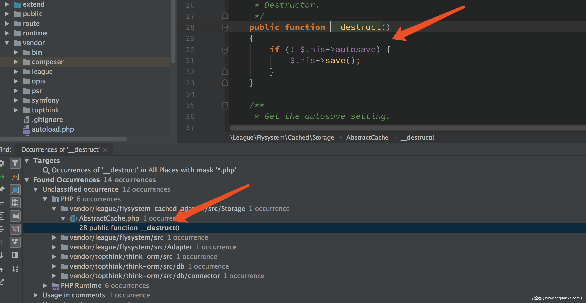This screenshot has height=303, width=586.
Task: Click the autoscroll to source icon
Action: 15,242
